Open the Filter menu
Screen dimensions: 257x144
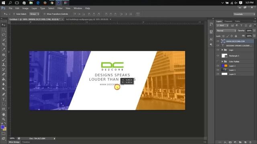pos(60,8)
